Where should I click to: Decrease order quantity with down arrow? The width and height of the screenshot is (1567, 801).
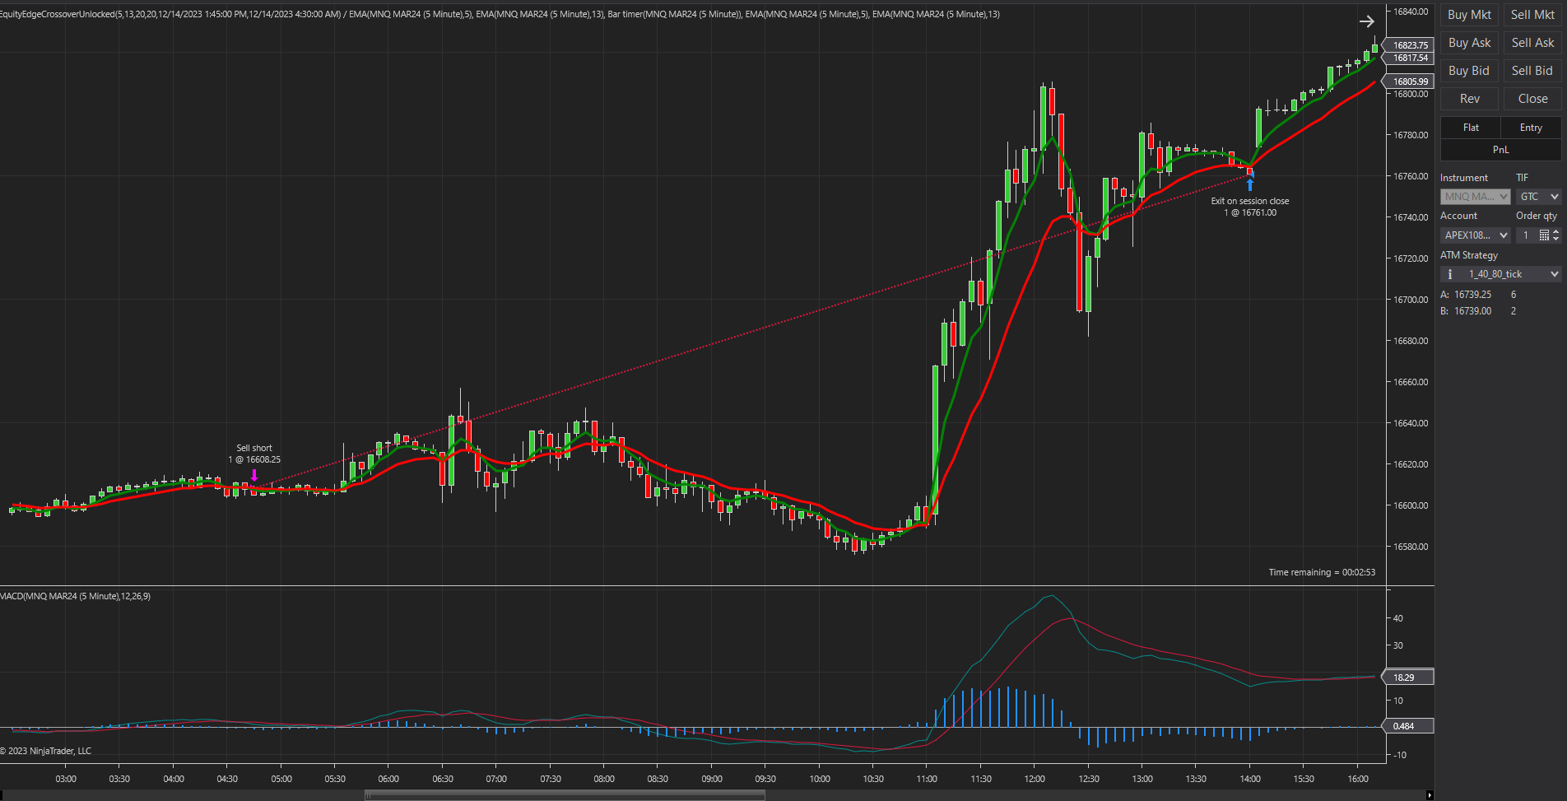click(x=1555, y=239)
